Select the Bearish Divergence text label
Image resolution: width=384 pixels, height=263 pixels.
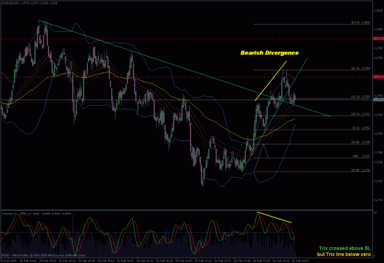click(269, 53)
